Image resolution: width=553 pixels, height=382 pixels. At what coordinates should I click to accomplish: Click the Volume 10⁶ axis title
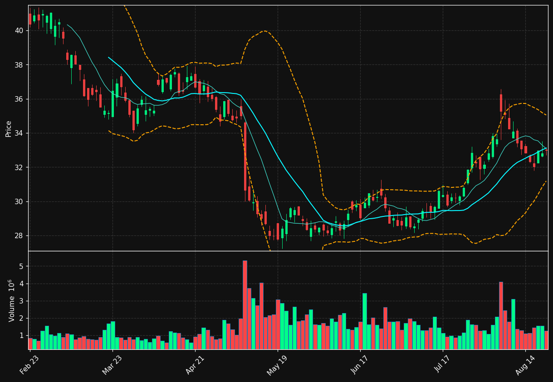(x=11, y=300)
